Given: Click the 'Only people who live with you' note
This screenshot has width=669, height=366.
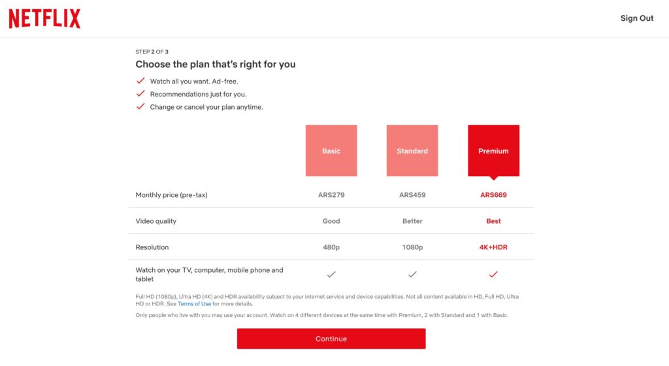Looking at the screenshot, I should point(321,315).
